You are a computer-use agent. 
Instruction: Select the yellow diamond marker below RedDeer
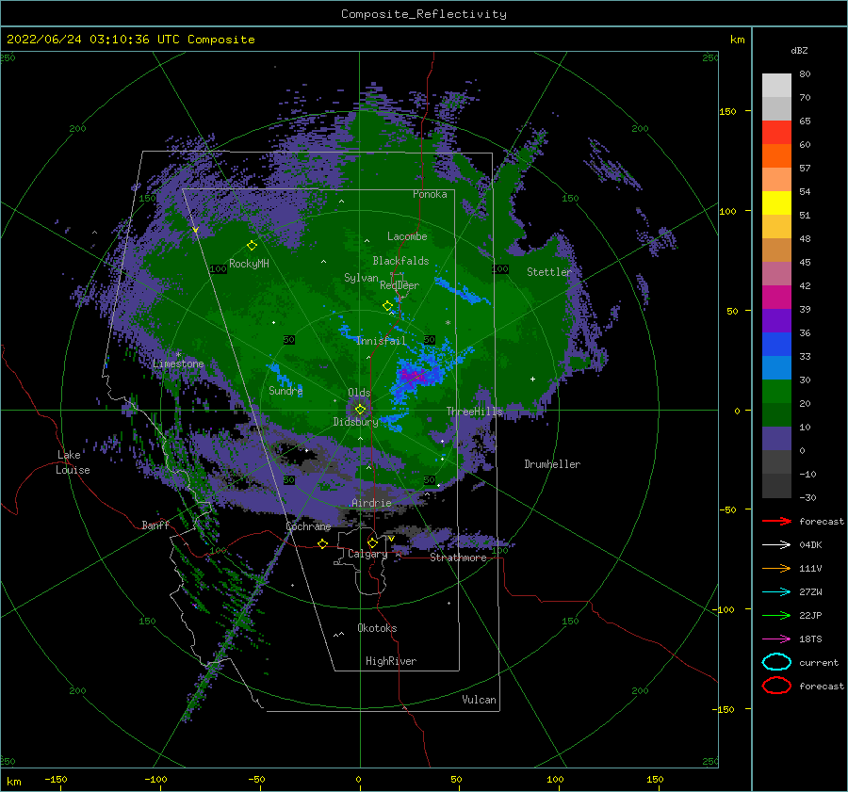[387, 306]
